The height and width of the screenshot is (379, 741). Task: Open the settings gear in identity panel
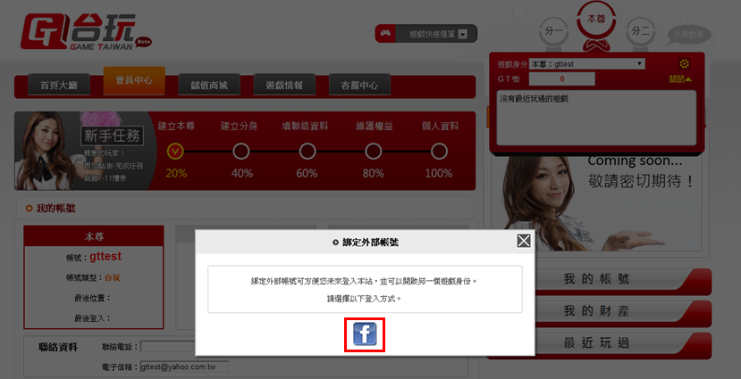click(684, 63)
